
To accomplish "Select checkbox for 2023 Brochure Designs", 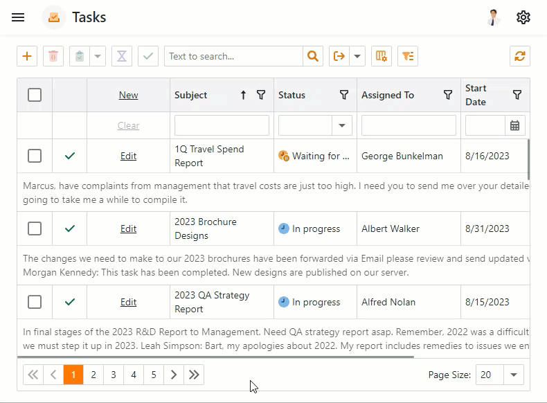I will (35, 229).
